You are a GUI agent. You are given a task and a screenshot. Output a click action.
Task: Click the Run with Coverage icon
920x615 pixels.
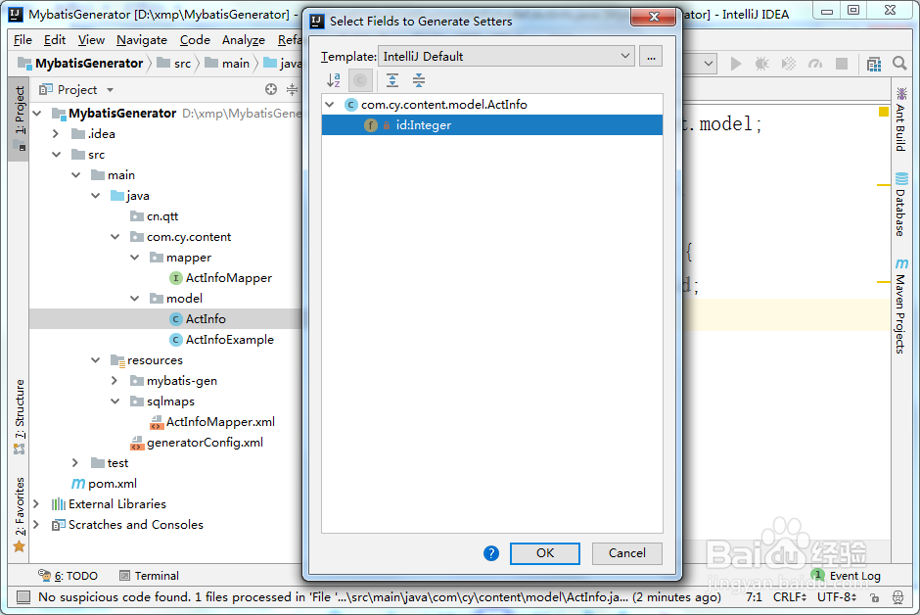click(788, 64)
